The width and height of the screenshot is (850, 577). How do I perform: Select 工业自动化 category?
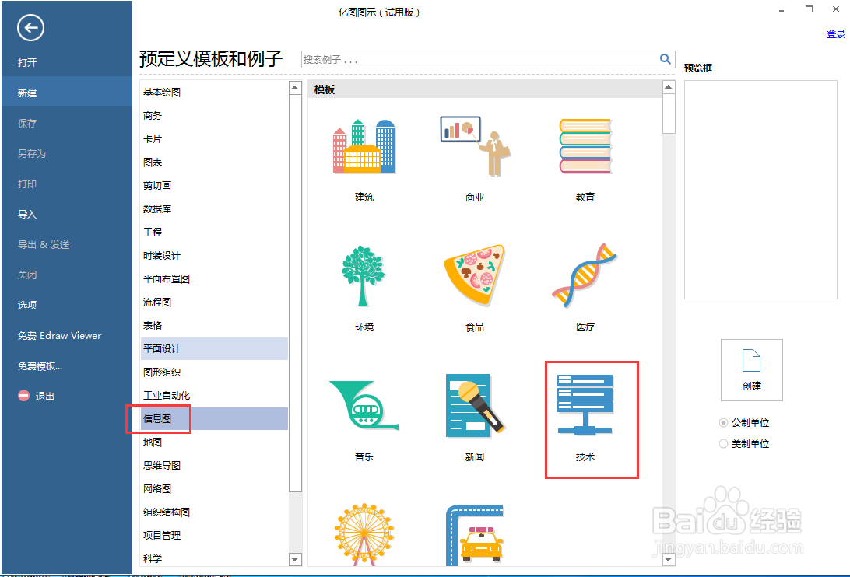coord(214,395)
